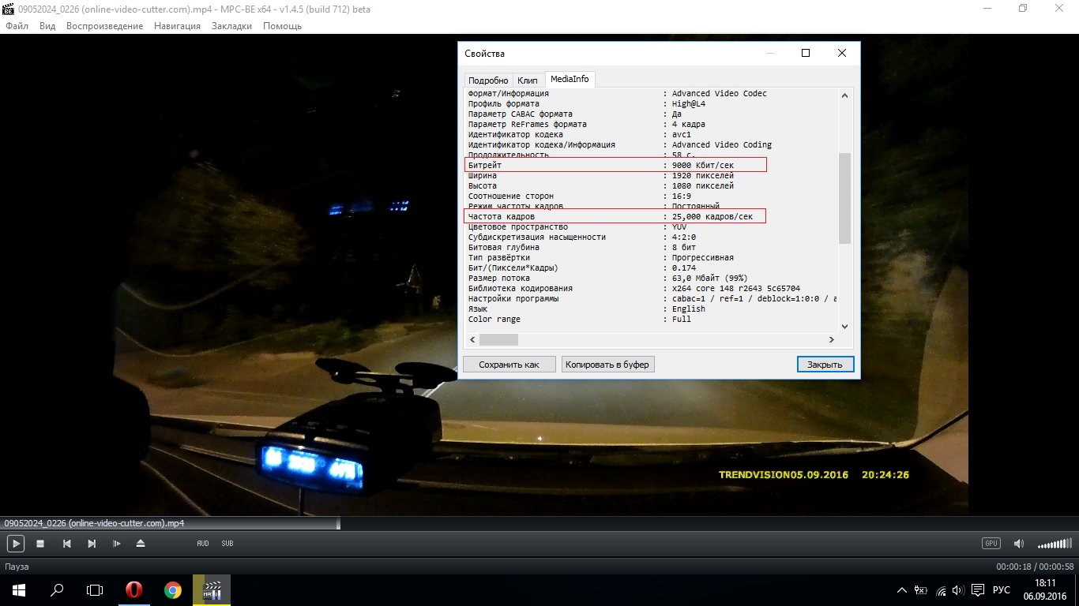Click the Eject/Open file icon
This screenshot has height=606, width=1079.
pos(141,544)
